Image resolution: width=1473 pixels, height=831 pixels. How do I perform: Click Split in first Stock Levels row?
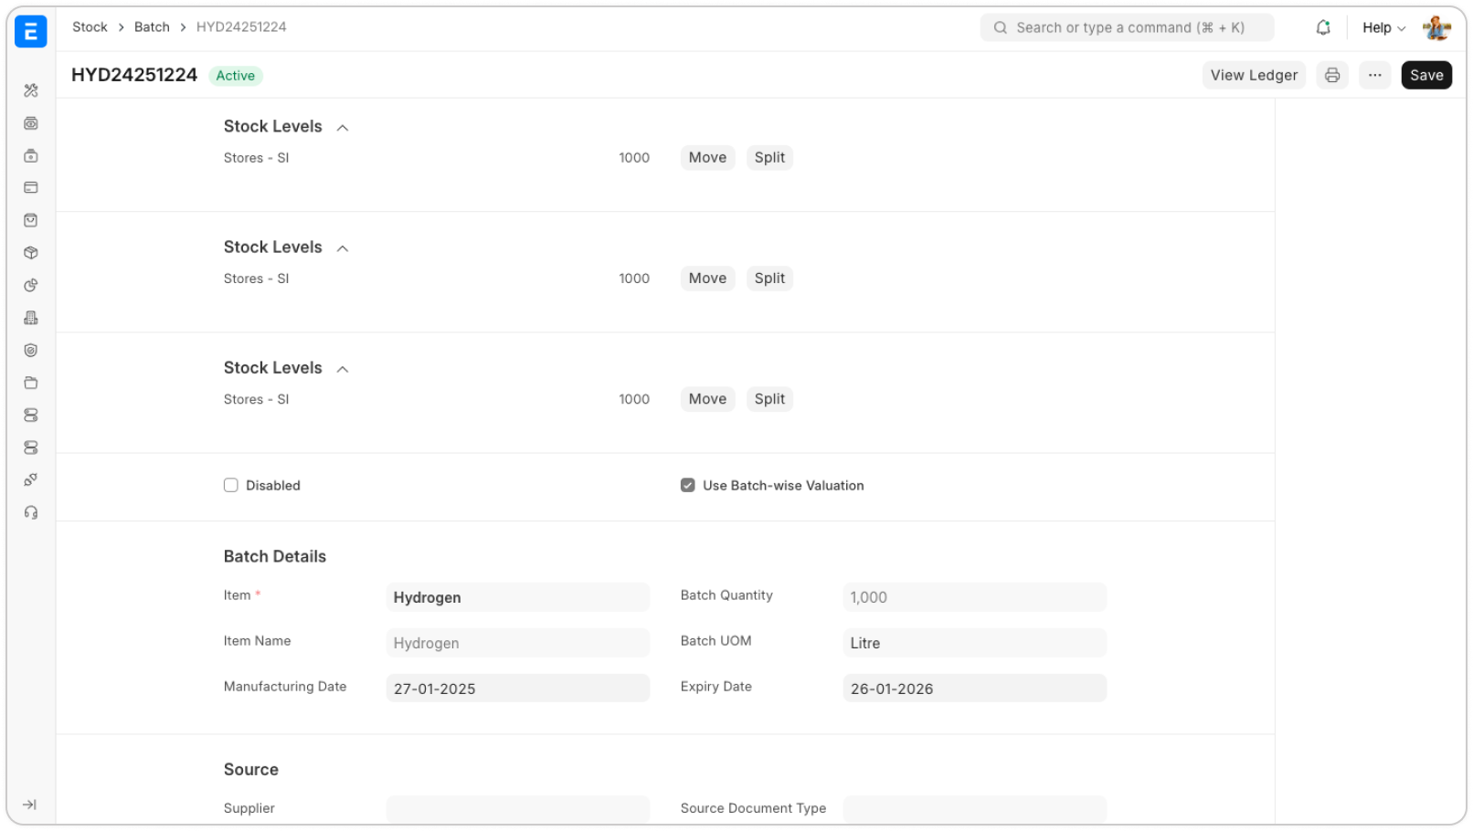tap(769, 158)
